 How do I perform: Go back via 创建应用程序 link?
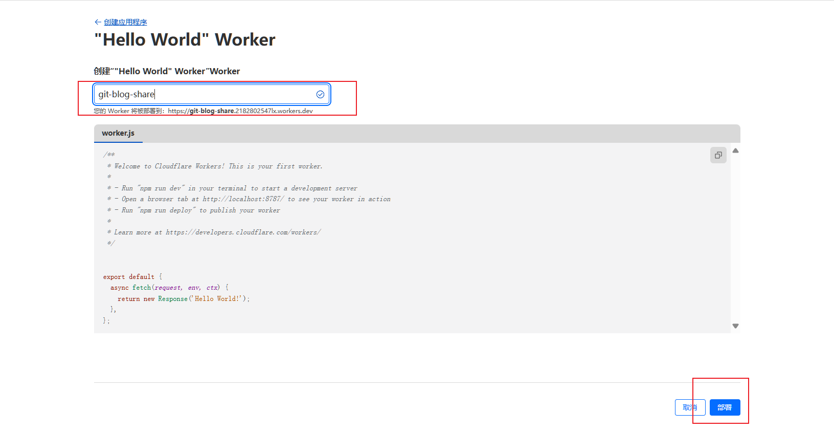pos(125,22)
